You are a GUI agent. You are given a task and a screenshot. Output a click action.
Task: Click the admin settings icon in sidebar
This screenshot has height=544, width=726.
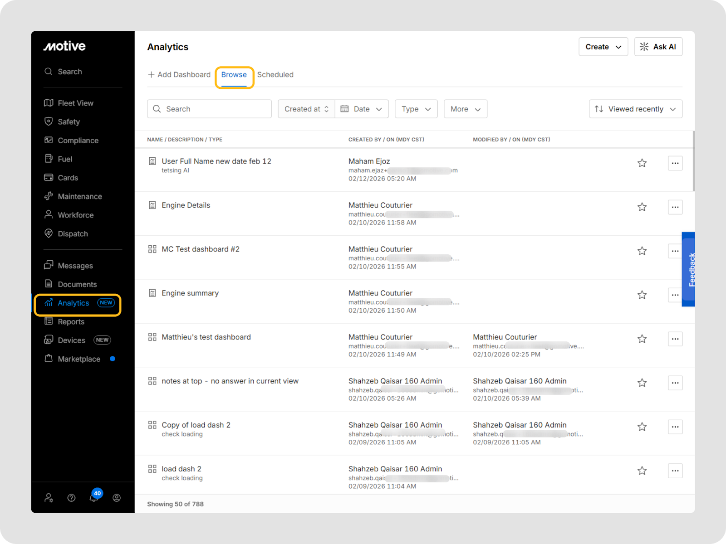point(49,498)
